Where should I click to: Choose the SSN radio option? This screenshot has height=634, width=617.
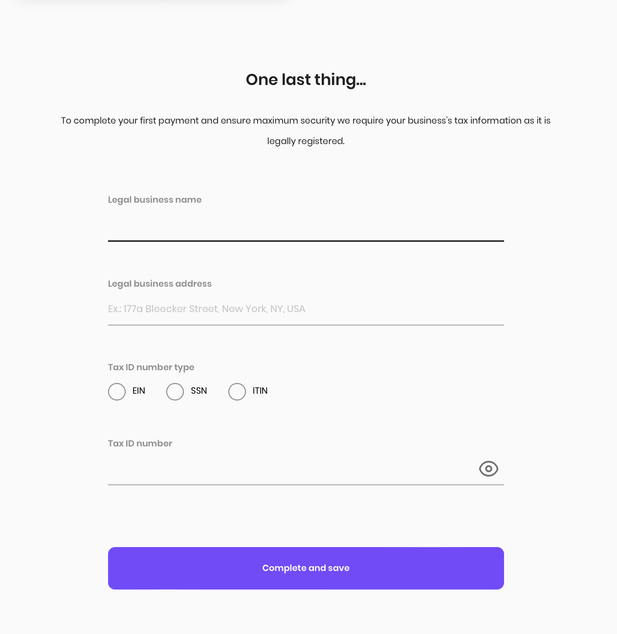tap(175, 392)
